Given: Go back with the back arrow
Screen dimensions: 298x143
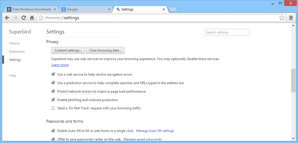Looking at the screenshot, I should 7,18.
